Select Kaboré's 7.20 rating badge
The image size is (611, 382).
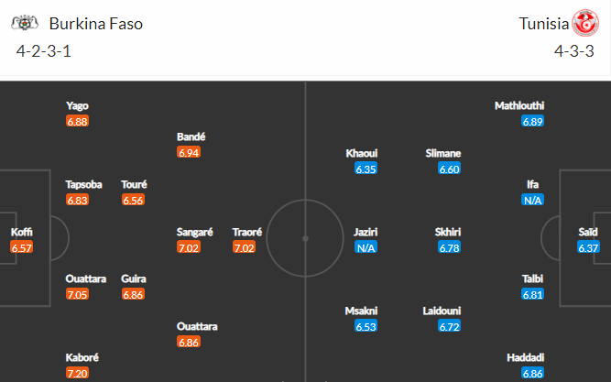(77, 373)
